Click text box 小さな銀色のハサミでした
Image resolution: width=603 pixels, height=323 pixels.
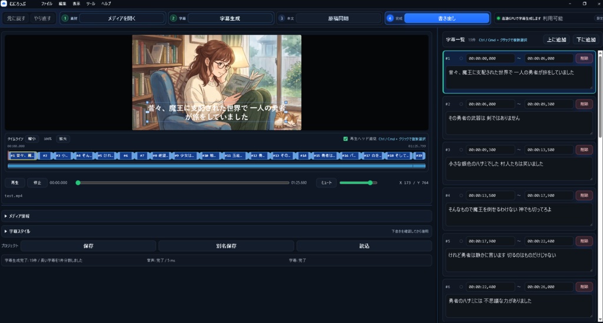(x=519, y=169)
